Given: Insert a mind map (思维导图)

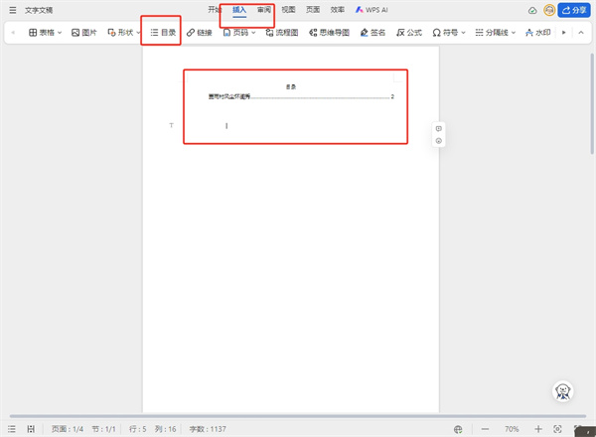Looking at the screenshot, I should (x=329, y=33).
